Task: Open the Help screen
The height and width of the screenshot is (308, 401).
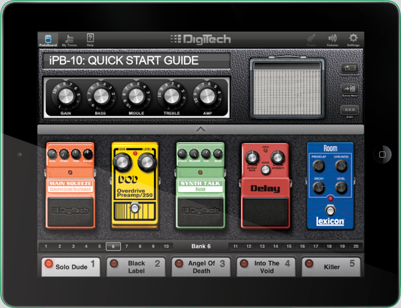Action: coord(90,39)
